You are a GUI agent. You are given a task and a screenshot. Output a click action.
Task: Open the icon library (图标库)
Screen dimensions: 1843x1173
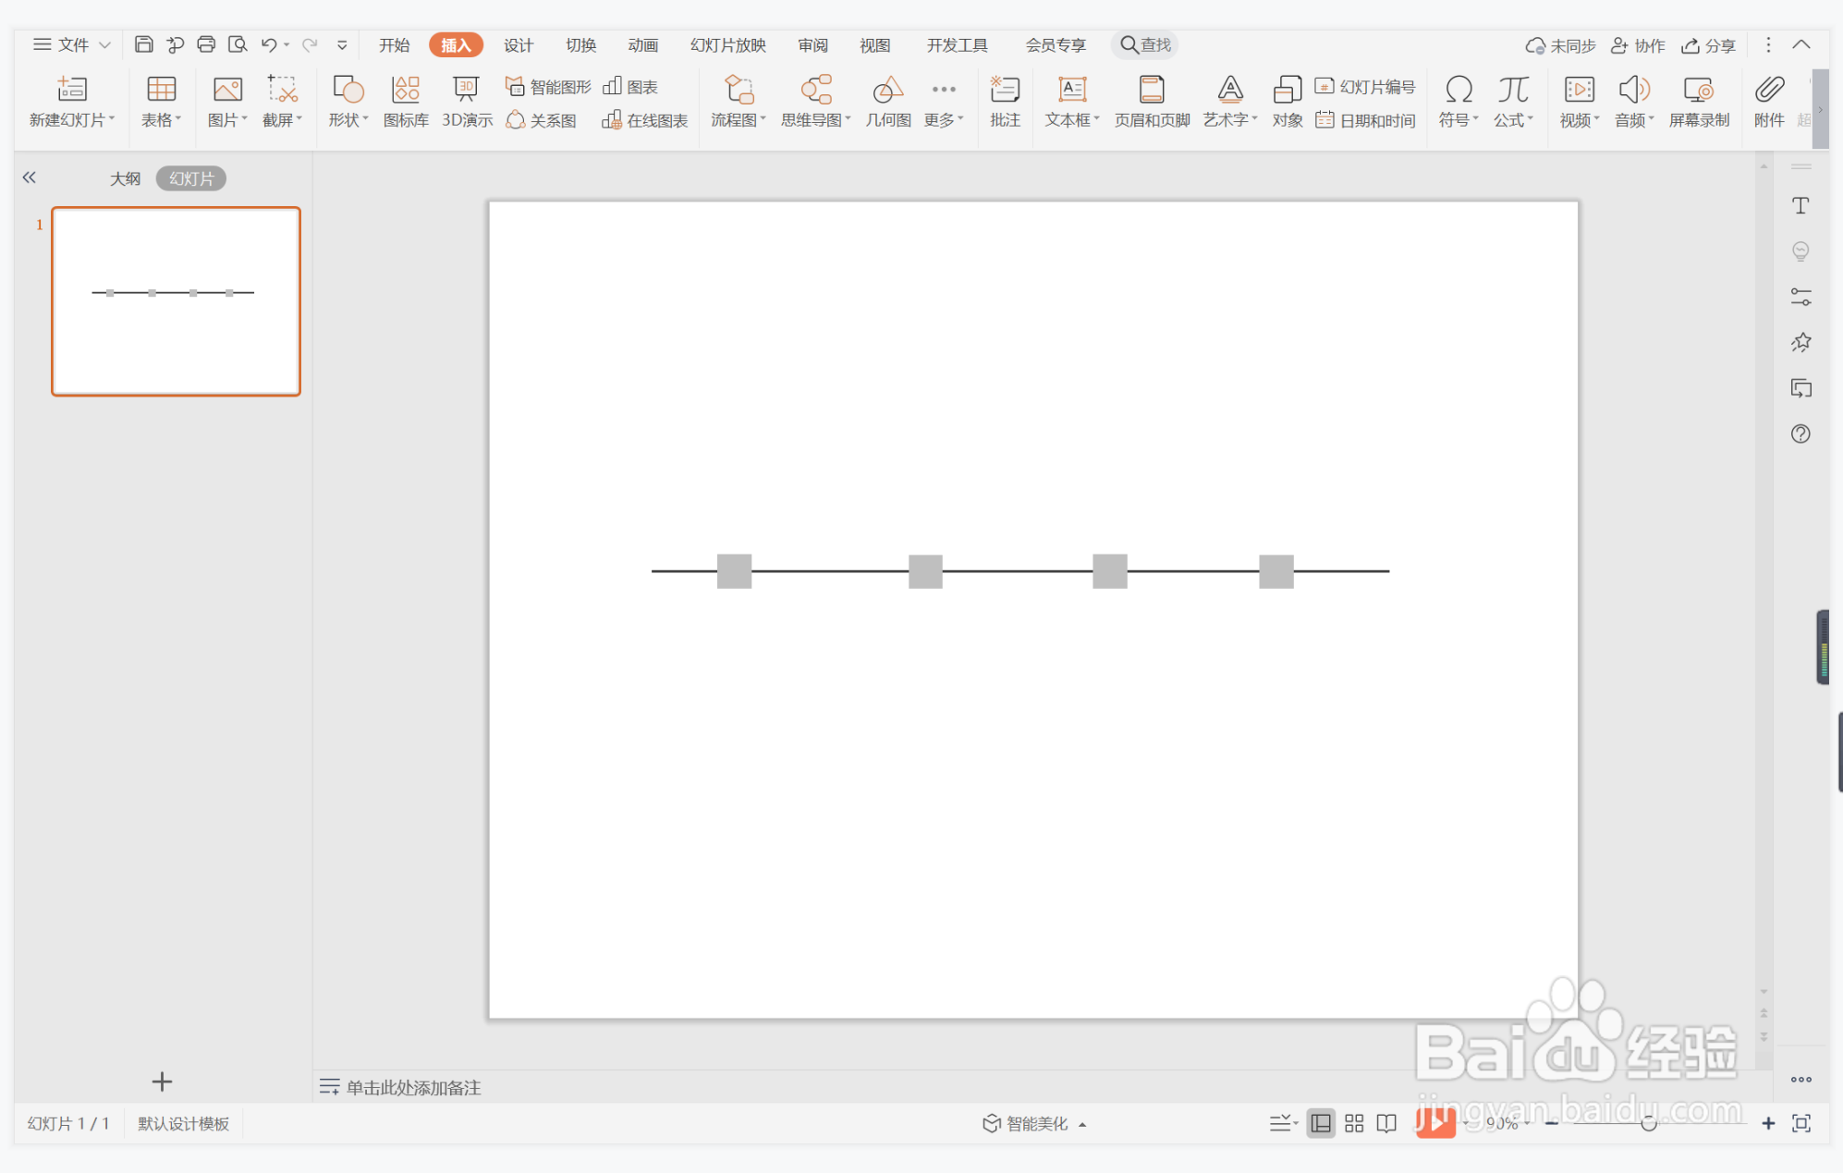coord(406,90)
